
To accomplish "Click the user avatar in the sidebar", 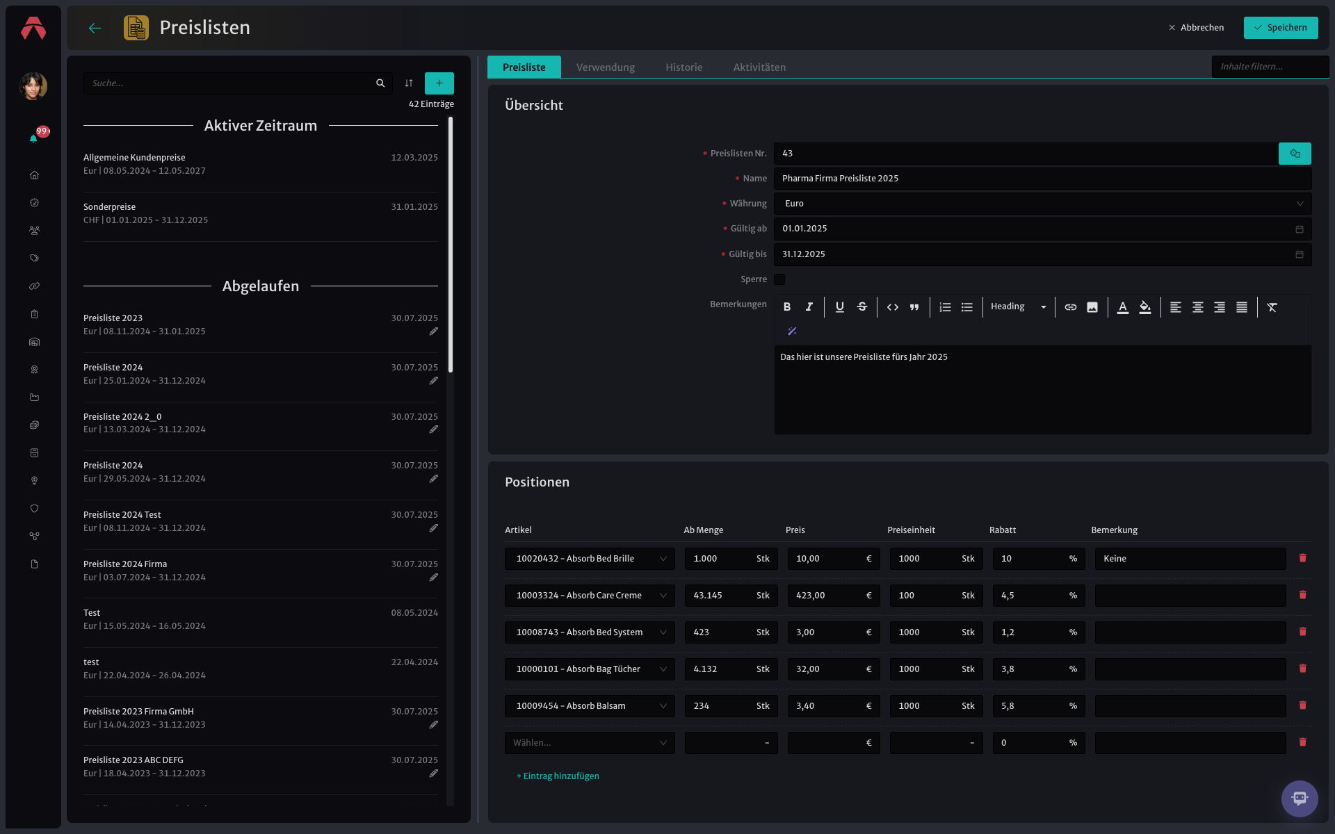I will pos(33,86).
